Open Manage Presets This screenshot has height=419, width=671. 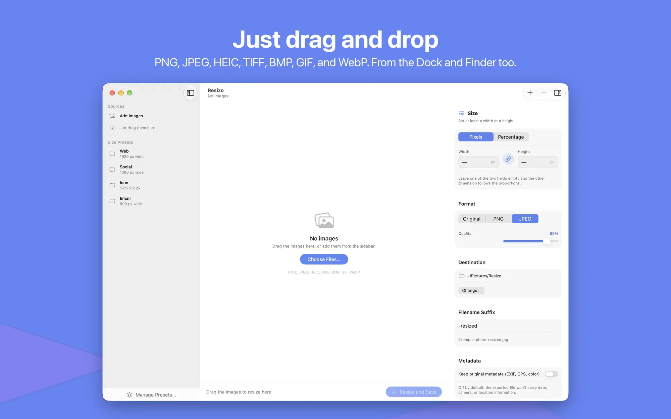pos(151,395)
